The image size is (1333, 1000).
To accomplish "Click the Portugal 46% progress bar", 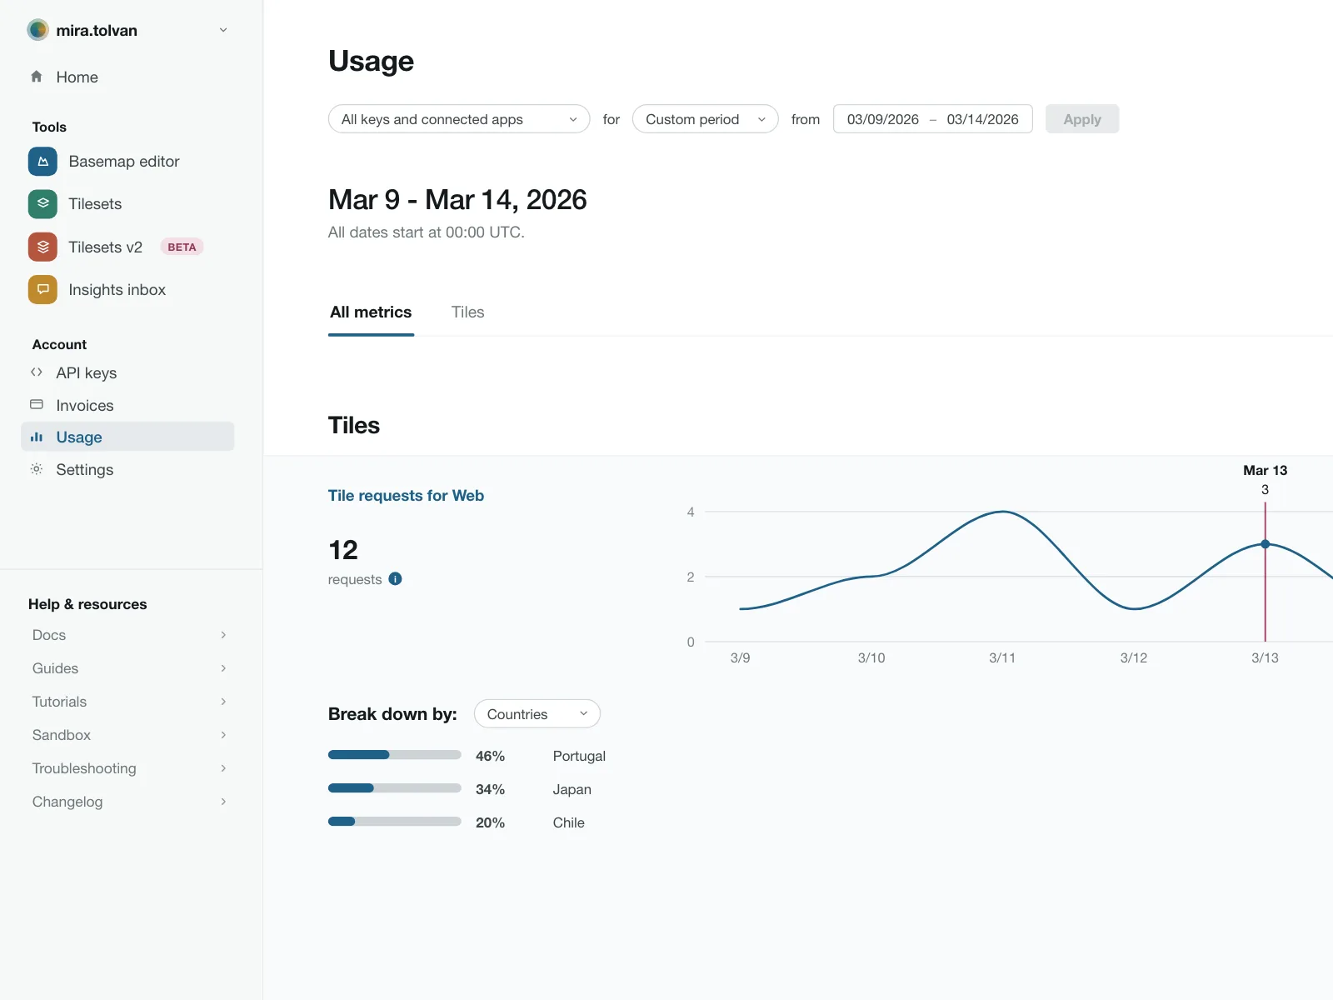I will pos(395,755).
